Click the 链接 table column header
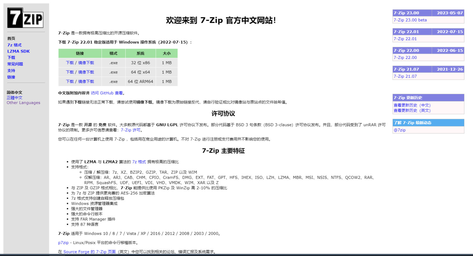Screen dimensions: 473x256 pyautogui.click(x=80, y=53)
